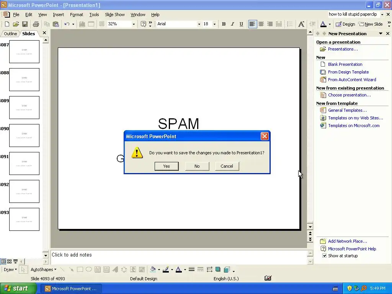The image size is (392, 294).
Task: Click Templates on Microsoft.com link
Action: click(354, 126)
